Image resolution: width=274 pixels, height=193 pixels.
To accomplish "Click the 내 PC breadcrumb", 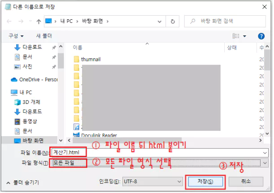I will [66, 21].
